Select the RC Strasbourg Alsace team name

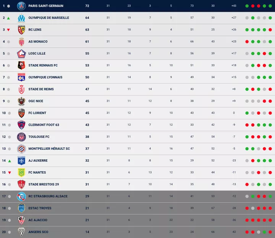pos(48,196)
